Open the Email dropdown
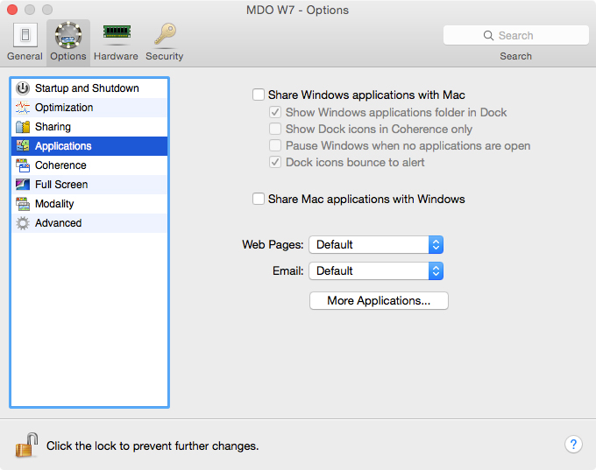The height and width of the screenshot is (470, 596). (x=376, y=270)
